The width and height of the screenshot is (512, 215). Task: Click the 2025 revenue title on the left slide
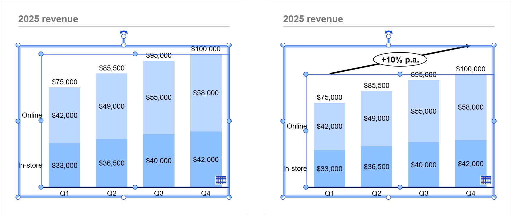(48, 19)
